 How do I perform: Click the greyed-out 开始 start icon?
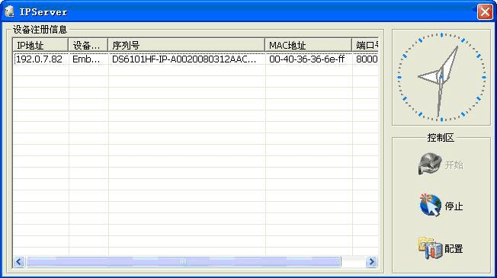pyautogui.click(x=430, y=164)
